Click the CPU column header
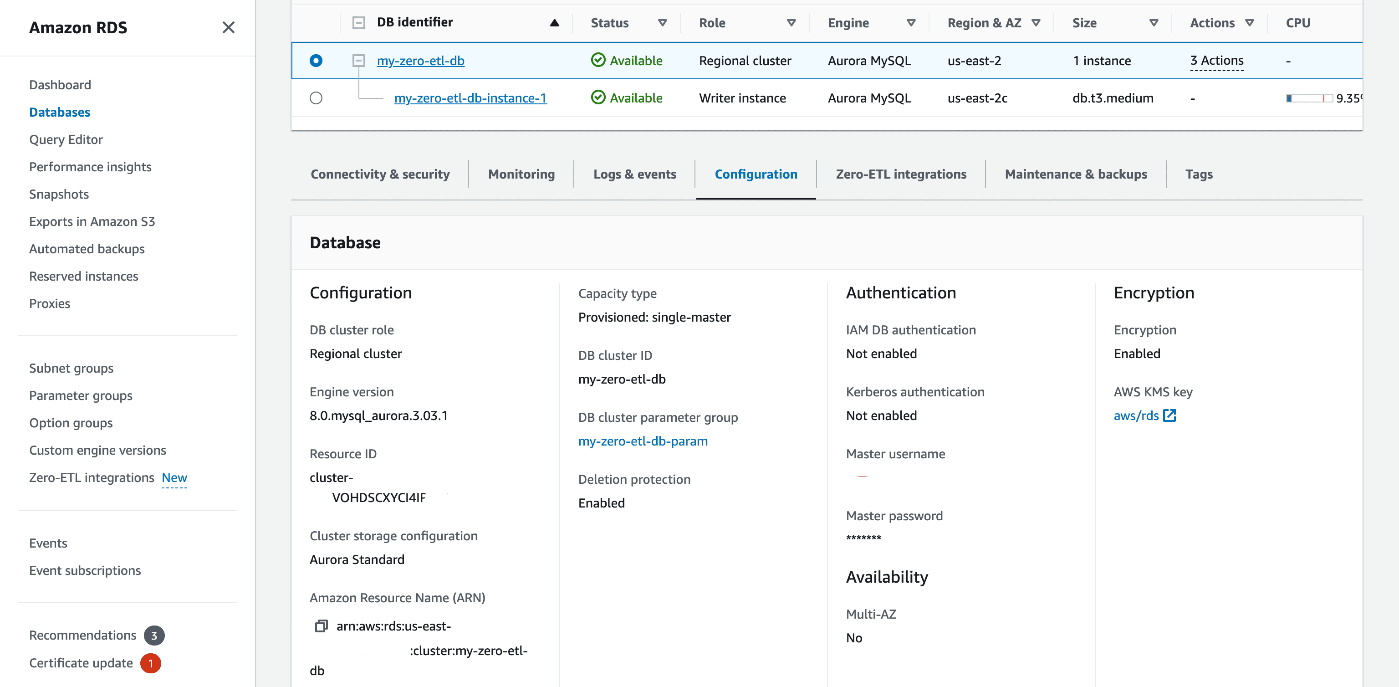The width and height of the screenshot is (1399, 687). [1298, 23]
